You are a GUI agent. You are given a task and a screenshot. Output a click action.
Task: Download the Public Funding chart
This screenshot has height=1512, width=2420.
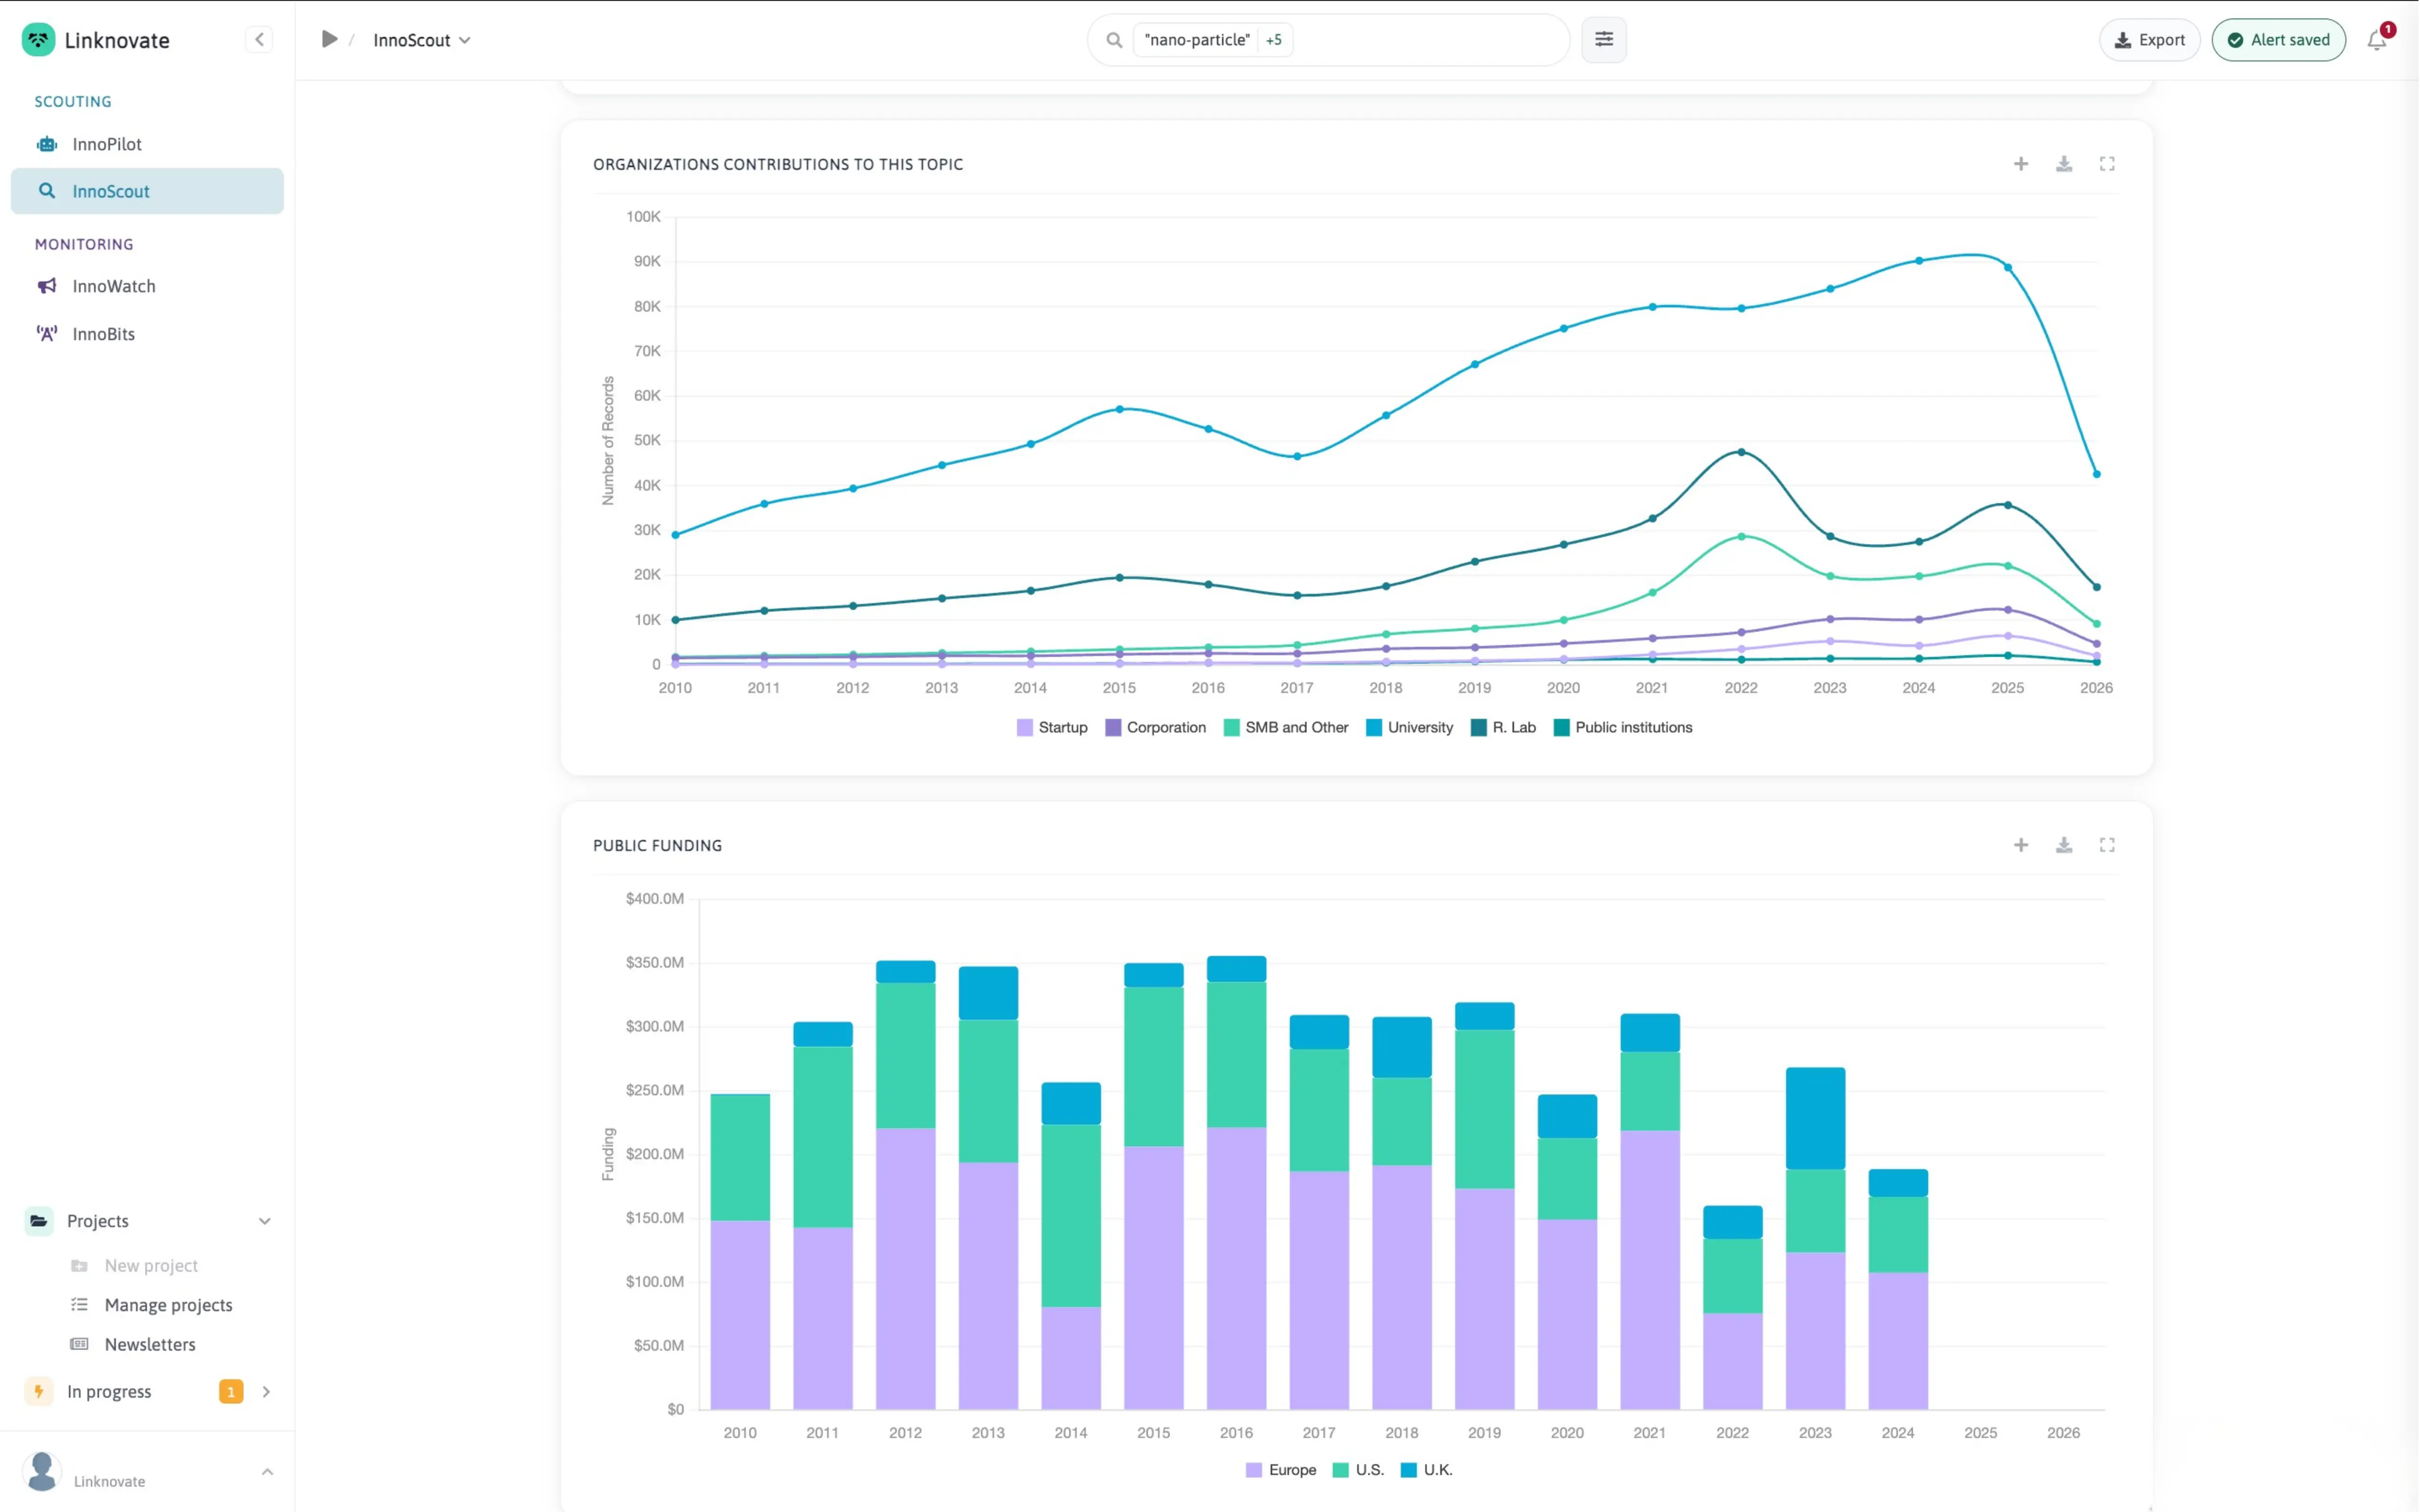pos(2063,845)
